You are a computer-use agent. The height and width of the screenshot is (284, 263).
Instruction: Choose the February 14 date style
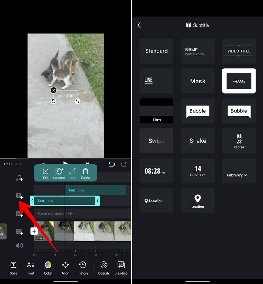pyautogui.click(x=239, y=171)
